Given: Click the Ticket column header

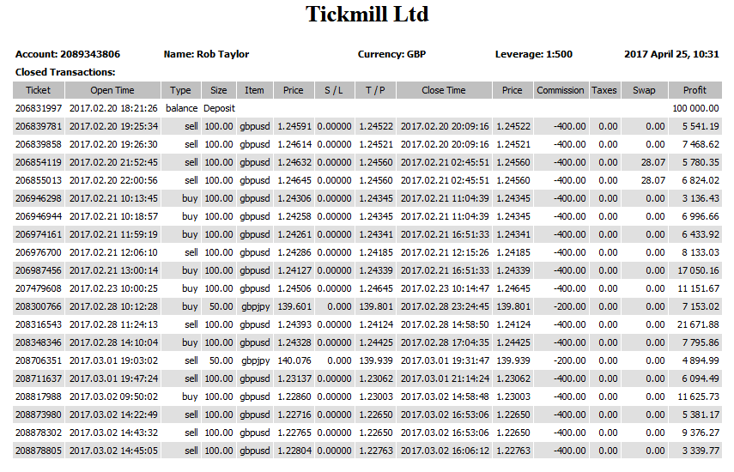Looking at the screenshot, I should [39, 90].
